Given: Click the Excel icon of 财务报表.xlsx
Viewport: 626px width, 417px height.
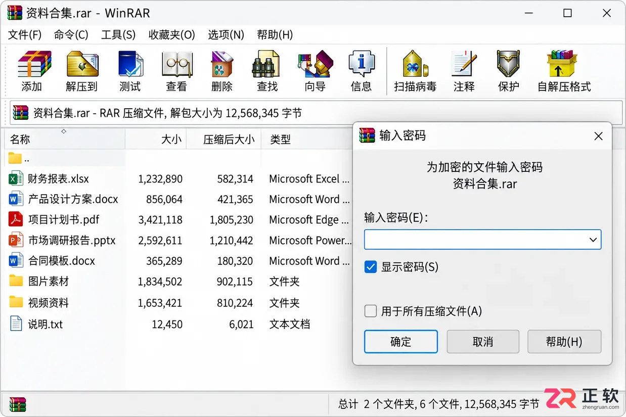Looking at the screenshot, I should point(16,178).
